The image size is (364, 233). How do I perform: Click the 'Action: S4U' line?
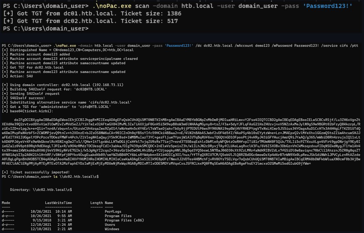(17, 76)
